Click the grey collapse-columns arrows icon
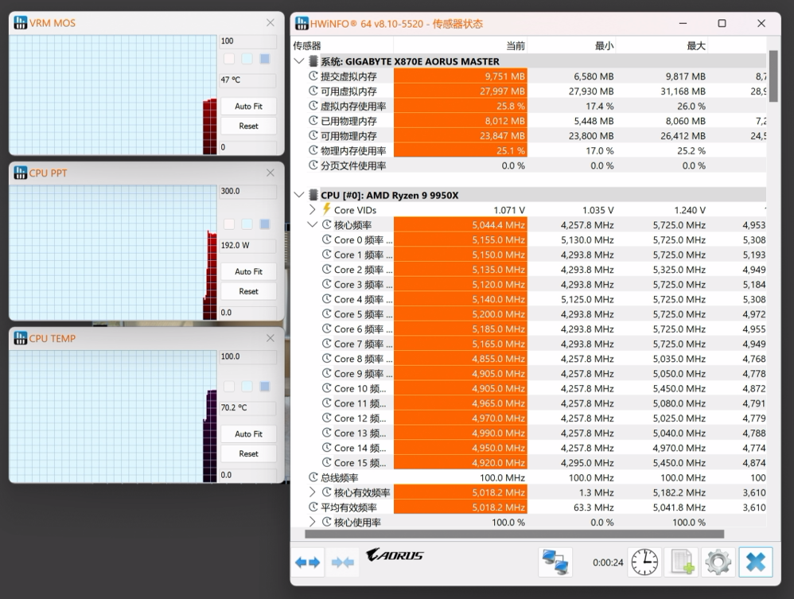 click(343, 562)
